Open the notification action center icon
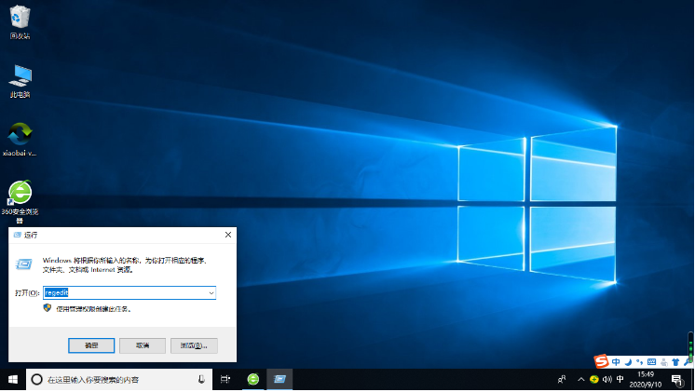Screen dimensions: 695x392 (x=677, y=380)
